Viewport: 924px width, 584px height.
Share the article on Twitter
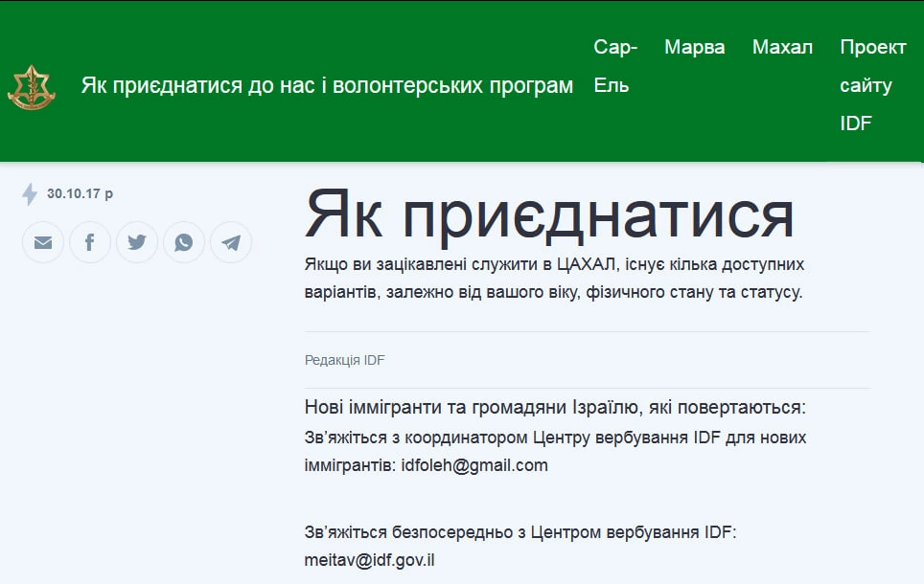tap(137, 242)
